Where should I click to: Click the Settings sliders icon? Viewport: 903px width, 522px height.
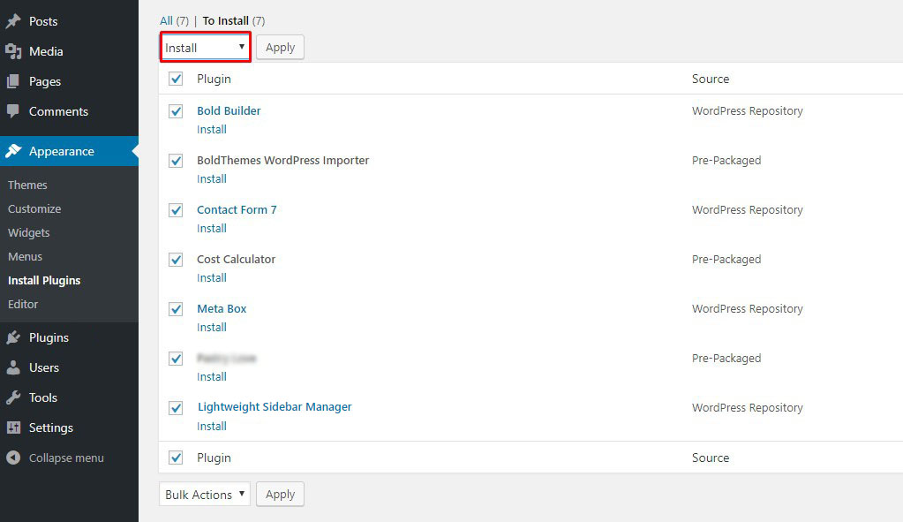[x=13, y=427]
